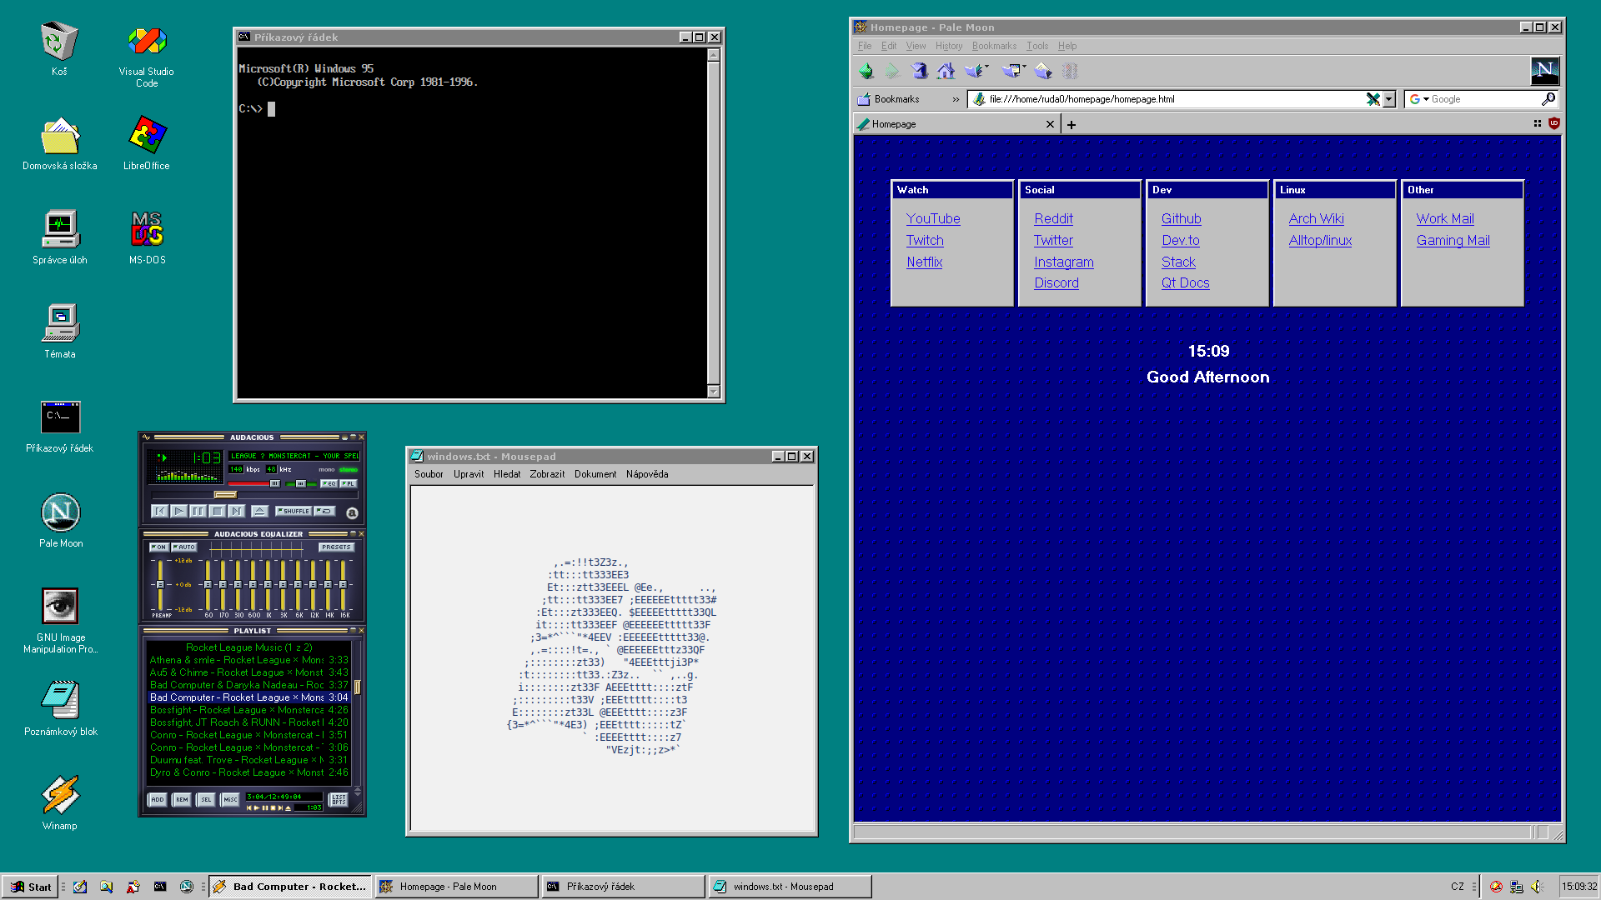Open the URL bar history dropdown
The height and width of the screenshot is (900, 1601).
[x=1389, y=99]
